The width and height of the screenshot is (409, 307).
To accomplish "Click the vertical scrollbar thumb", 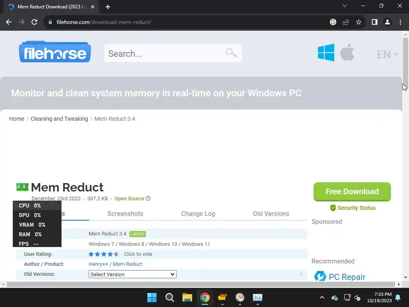I will click(x=405, y=61).
